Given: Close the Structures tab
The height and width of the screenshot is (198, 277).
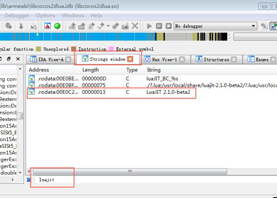Looking at the screenshot, I should click(x=234, y=59).
